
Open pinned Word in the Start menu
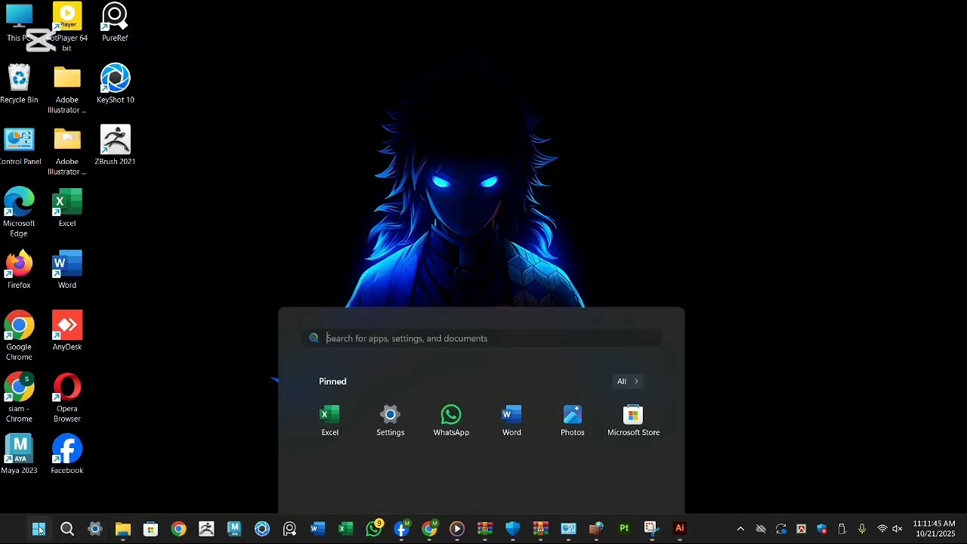click(511, 421)
